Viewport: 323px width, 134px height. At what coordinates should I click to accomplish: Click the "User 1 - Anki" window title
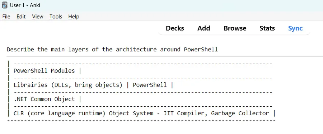25,5
